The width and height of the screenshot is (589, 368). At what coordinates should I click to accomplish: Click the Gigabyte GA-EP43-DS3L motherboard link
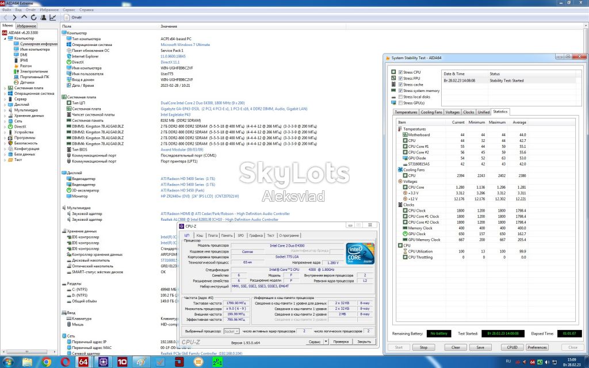(x=234, y=109)
